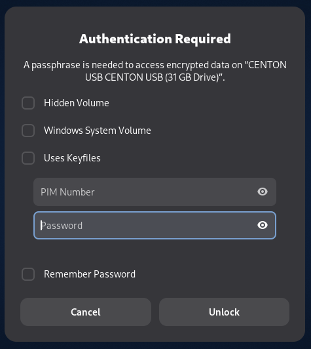Click the passphrase needed description message
Screen dimensions: 311x349
point(155,72)
